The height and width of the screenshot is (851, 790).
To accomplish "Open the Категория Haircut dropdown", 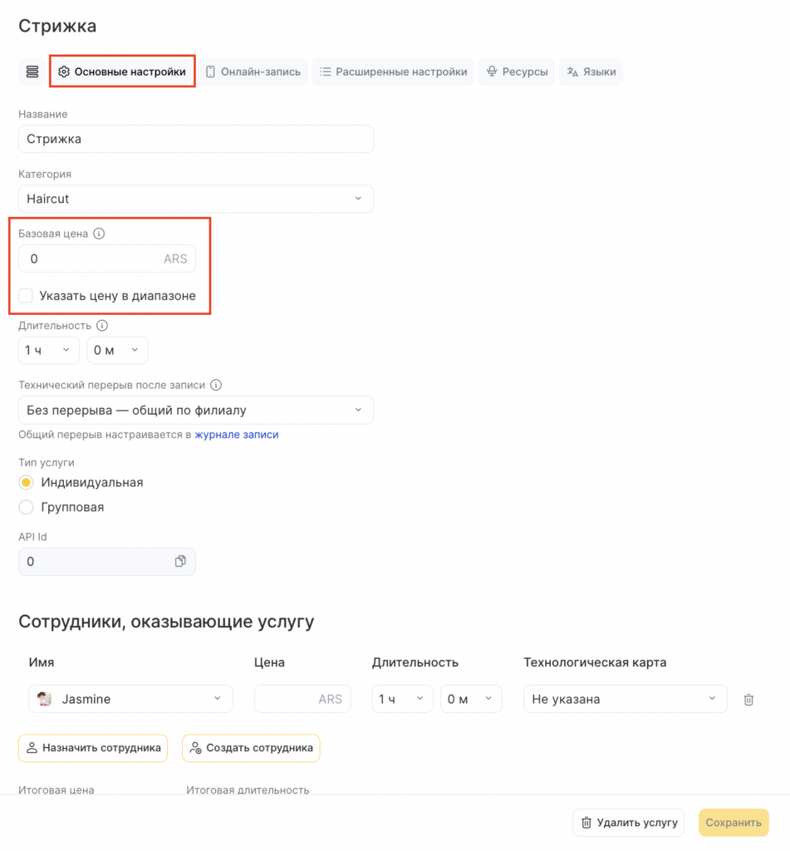I will click(195, 199).
